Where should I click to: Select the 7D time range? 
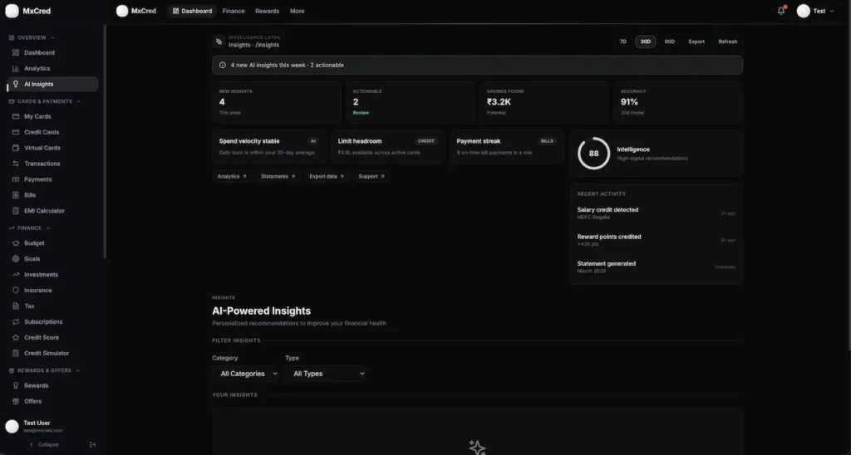tap(623, 42)
